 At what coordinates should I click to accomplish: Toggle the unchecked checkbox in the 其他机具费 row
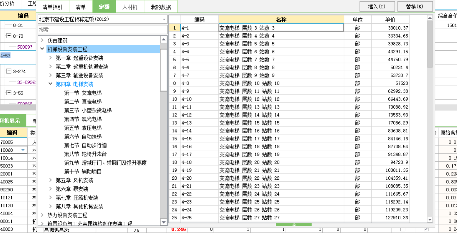[403, 229]
